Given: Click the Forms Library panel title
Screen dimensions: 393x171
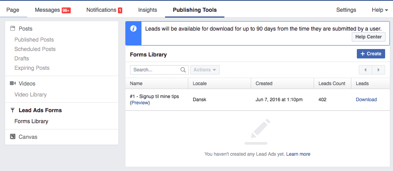Looking at the screenshot, I should click(149, 54).
